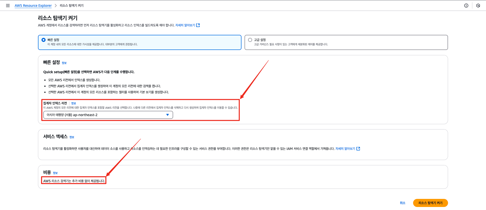Click bullet about 필터를 사용하여 기본 보기를 생성합니다
The image size is (486, 210).
(x=109, y=92)
